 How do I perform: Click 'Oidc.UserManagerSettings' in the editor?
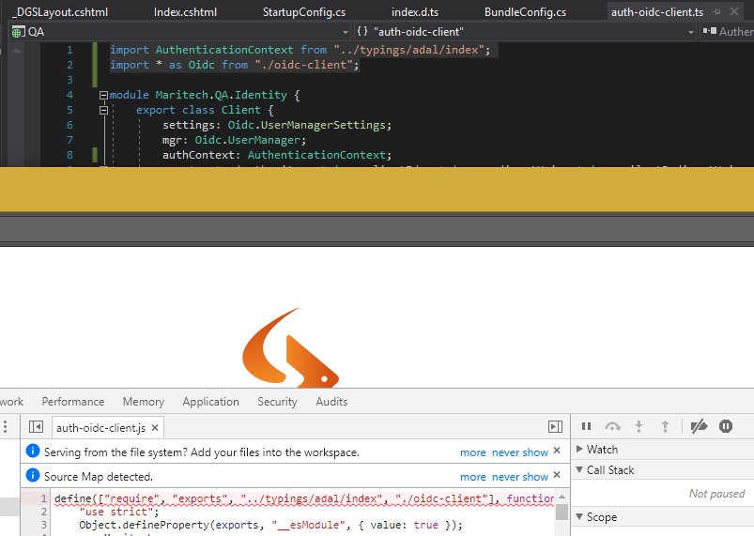[x=307, y=125]
